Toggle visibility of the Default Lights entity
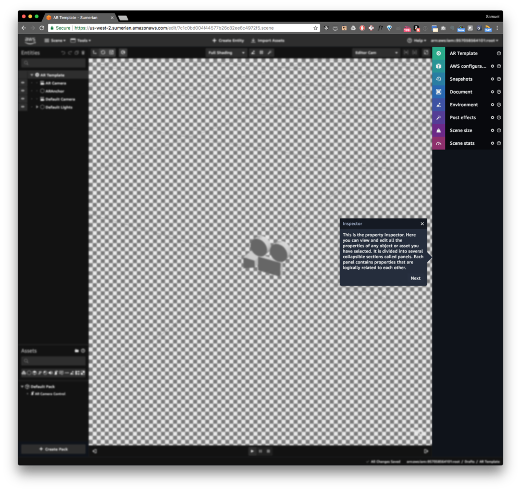 [22, 107]
